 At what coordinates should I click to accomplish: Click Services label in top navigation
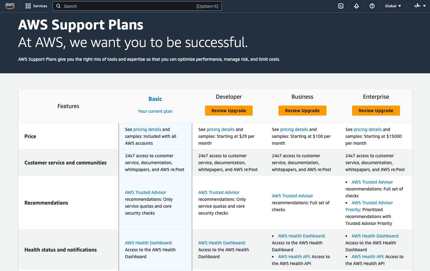pyautogui.click(x=40, y=6)
